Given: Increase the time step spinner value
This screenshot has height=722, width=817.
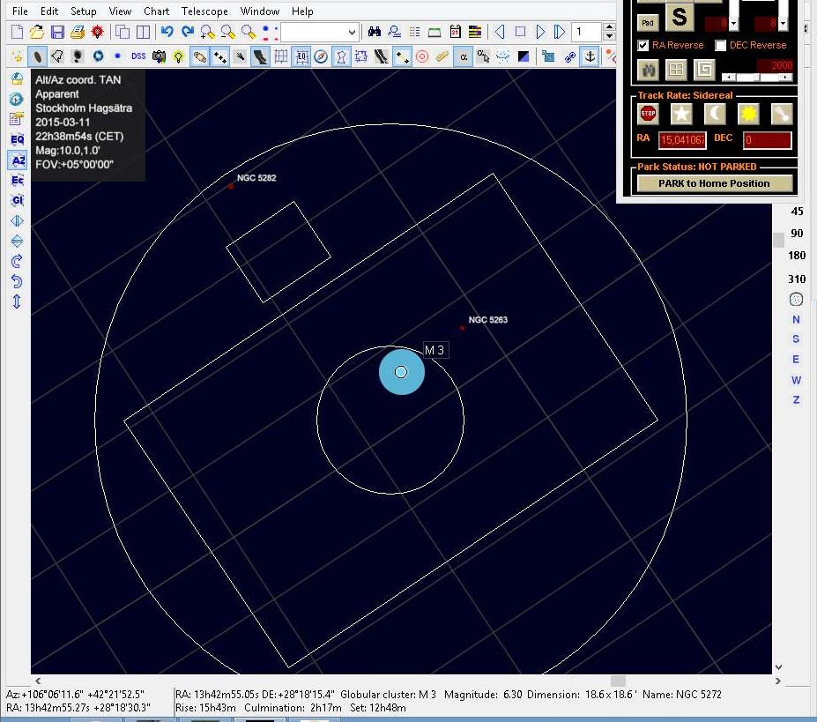Looking at the screenshot, I should [x=609, y=27].
